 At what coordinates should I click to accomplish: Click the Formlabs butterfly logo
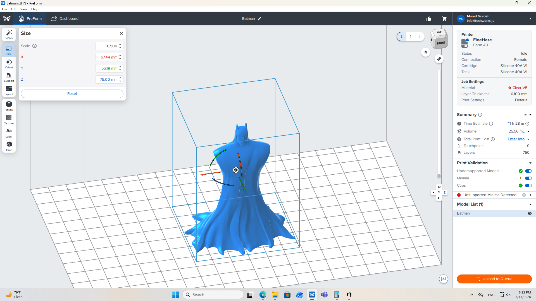(x=7, y=19)
